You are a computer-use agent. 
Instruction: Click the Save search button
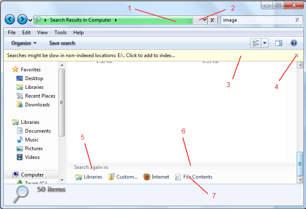62,43
